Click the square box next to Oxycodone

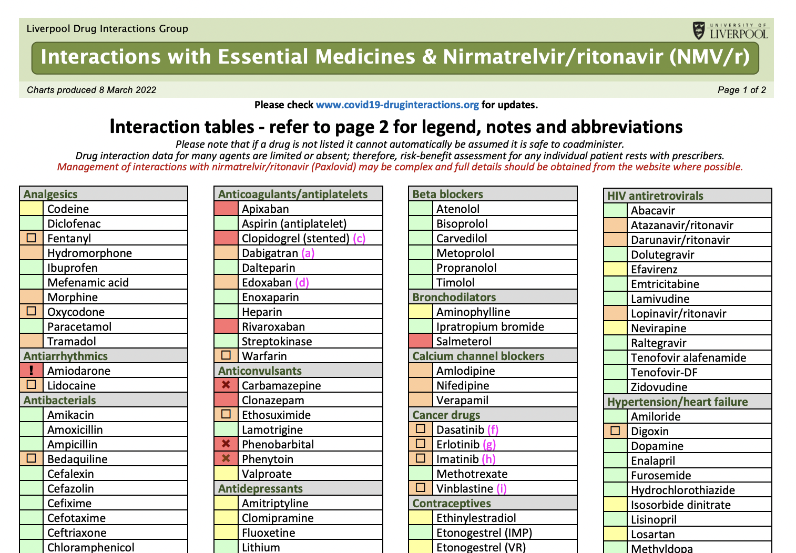31,311
